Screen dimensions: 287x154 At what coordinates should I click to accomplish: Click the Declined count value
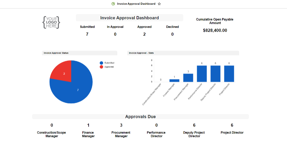click(x=173, y=34)
